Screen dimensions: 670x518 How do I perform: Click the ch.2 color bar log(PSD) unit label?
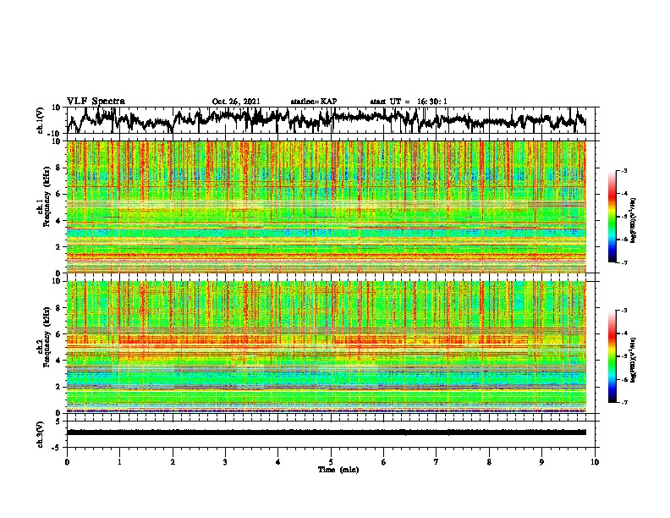(634, 360)
